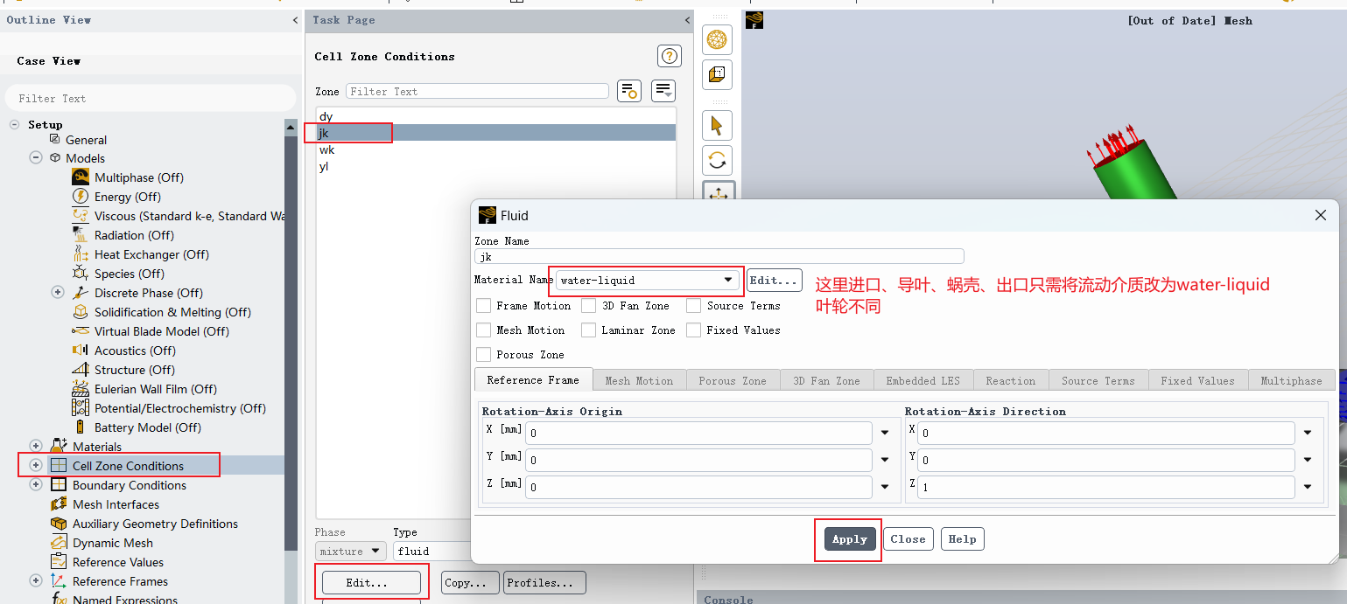The height and width of the screenshot is (604, 1347).
Task: Check the Source Terms option
Action: click(693, 306)
